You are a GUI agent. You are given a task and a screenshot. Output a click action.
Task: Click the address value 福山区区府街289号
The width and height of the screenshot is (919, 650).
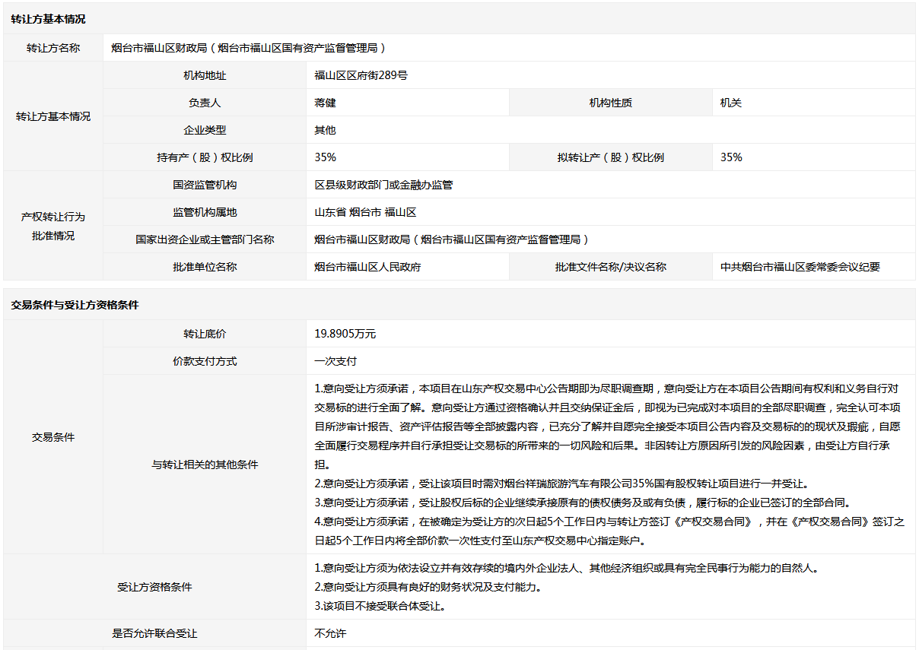(361, 75)
